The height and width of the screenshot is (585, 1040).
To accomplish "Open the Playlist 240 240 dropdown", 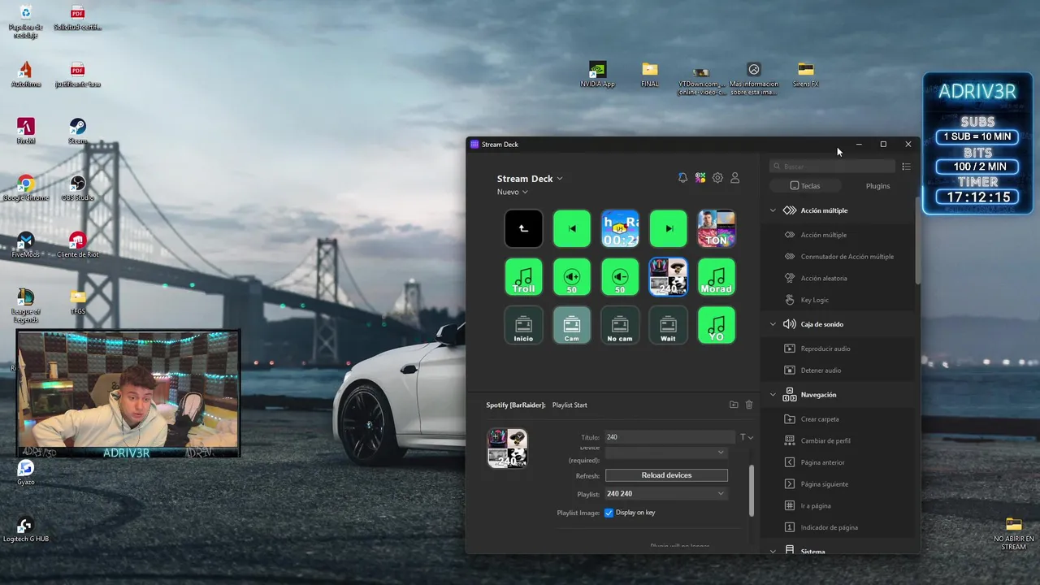I will point(666,493).
